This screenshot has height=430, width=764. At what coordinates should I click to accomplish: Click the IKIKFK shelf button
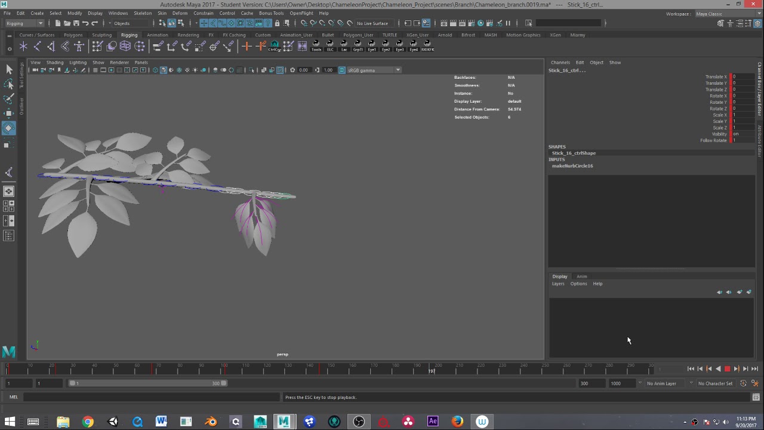[427, 46]
